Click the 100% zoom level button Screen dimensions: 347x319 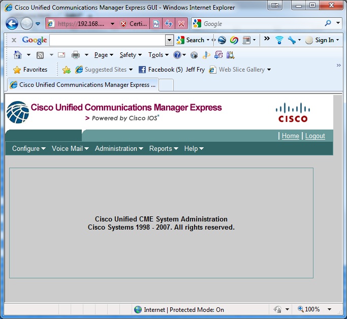tap(309, 309)
